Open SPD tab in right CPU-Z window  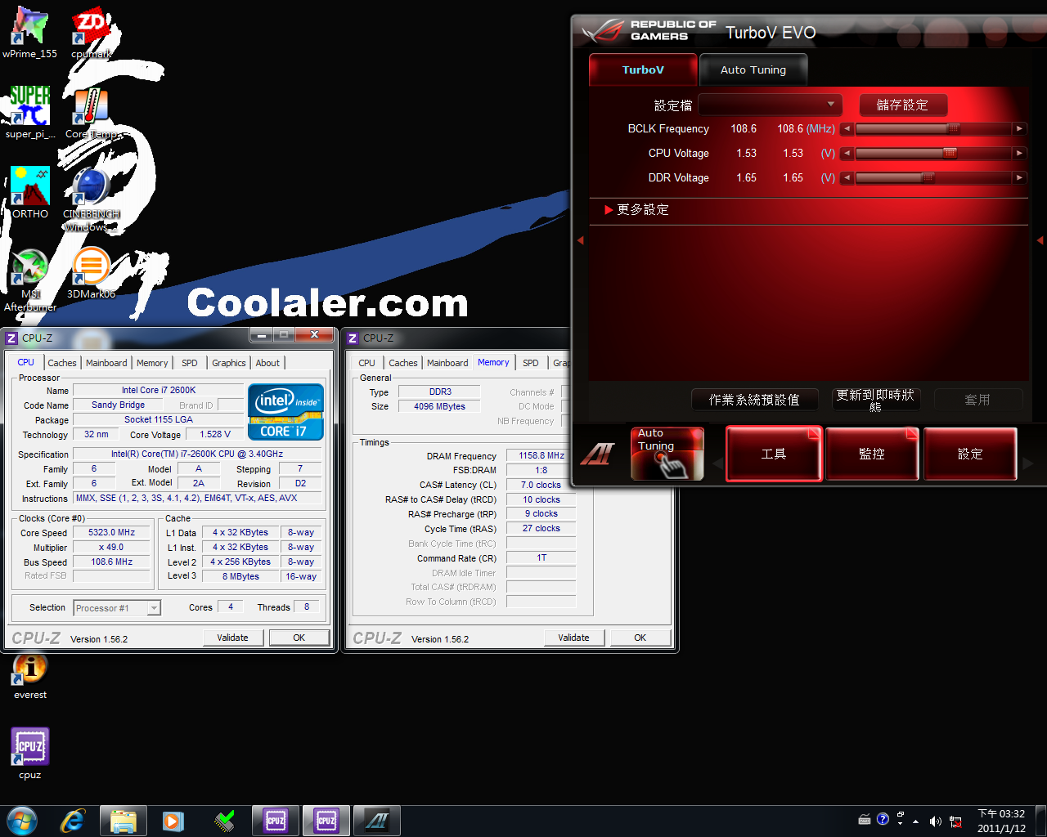(531, 363)
